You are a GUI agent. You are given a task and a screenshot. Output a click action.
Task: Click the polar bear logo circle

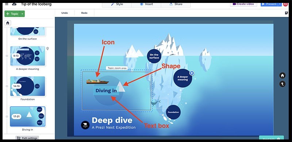85,125
